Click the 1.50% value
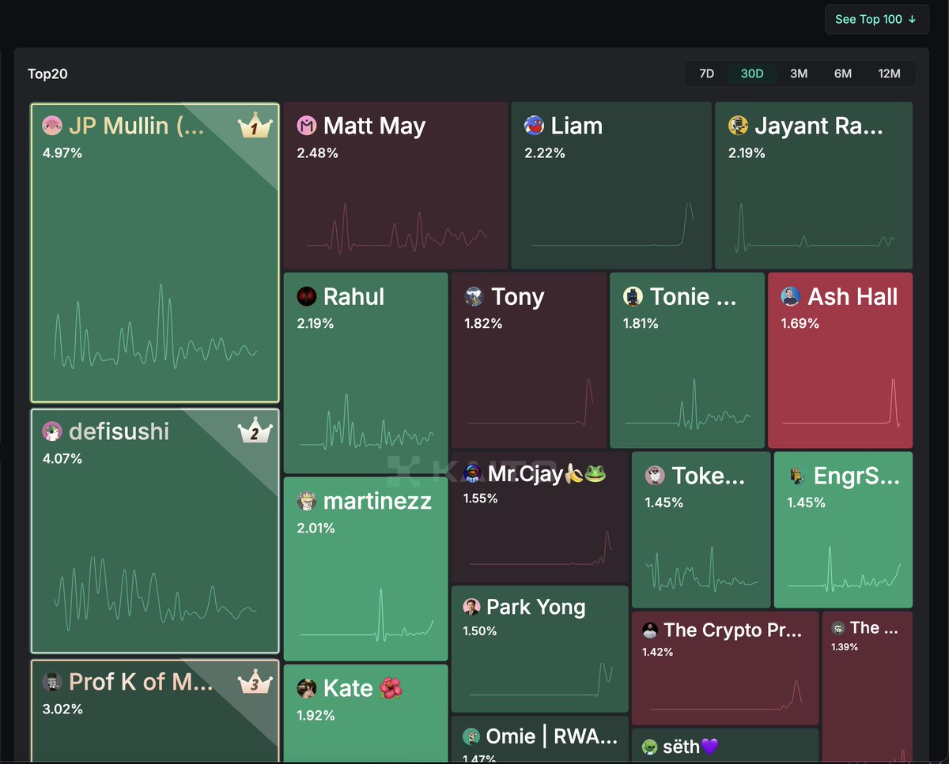Screen dimensions: 949x764 point(480,630)
